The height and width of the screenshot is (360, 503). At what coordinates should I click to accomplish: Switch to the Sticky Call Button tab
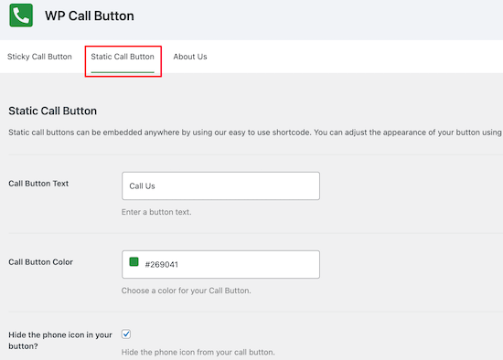(39, 57)
